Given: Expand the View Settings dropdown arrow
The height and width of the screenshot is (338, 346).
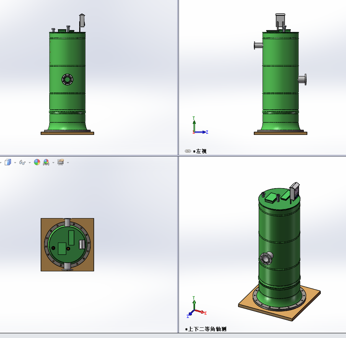Looking at the screenshot, I should coord(68,162).
